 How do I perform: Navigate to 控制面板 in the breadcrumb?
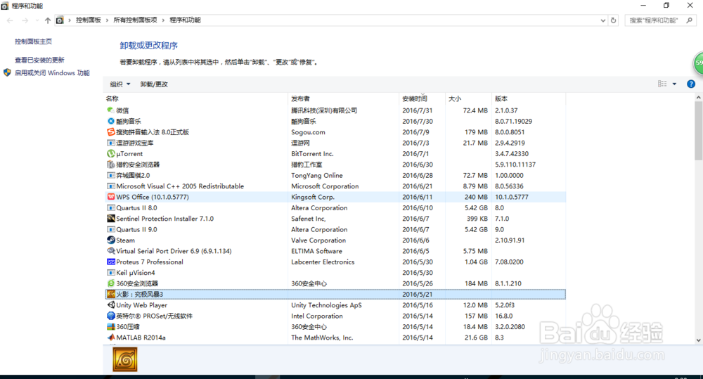pos(89,20)
